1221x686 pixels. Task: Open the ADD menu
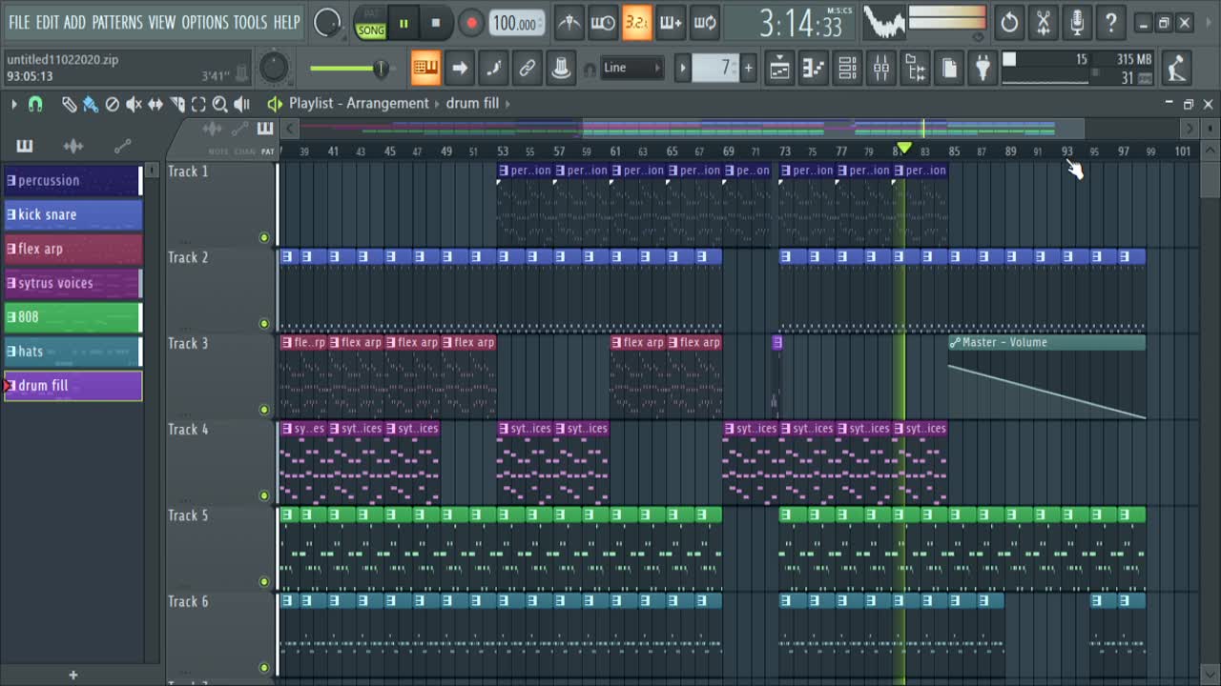(75, 22)
